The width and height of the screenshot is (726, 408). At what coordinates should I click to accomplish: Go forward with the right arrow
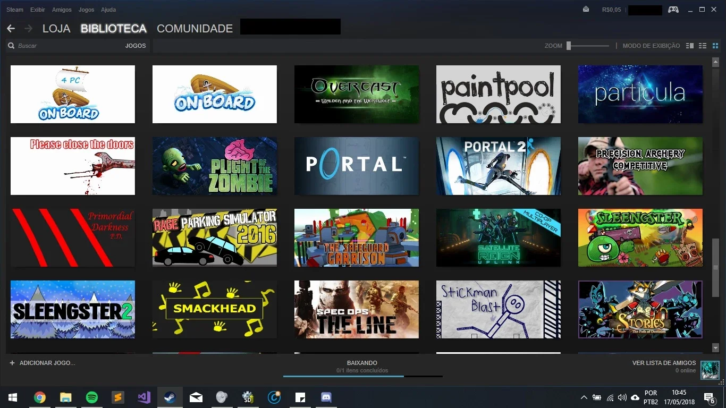tap(28, 28)
